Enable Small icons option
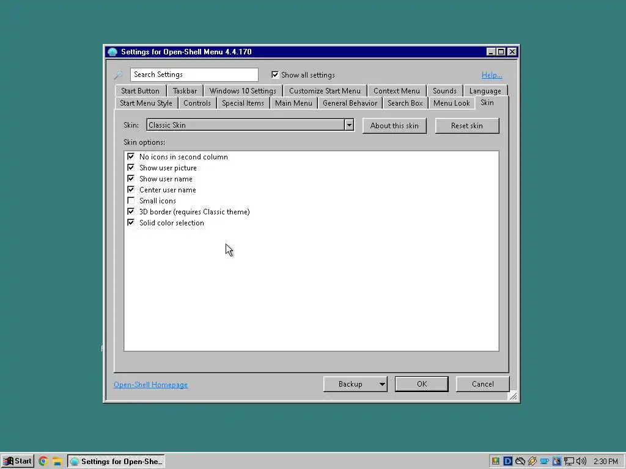Viewport: 626px width, 469px height. click(131, 200)
